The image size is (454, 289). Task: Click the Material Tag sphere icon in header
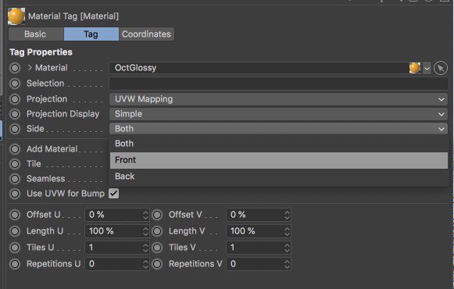16,16
